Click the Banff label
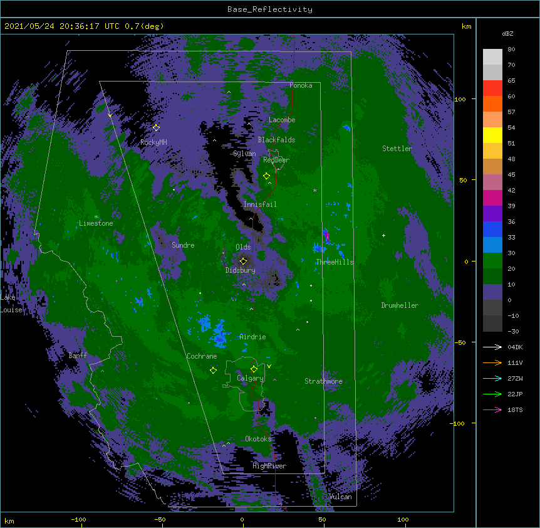The image size is (540, 528). pos(78,356)
